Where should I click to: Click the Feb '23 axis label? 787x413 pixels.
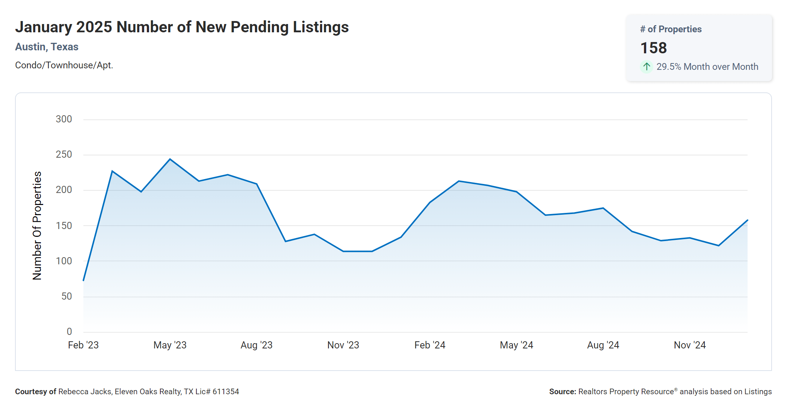[x=83, y=345]
